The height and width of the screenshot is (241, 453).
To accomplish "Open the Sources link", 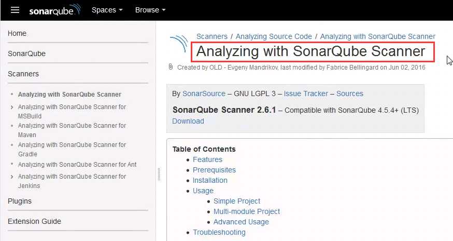I will point(349,93).
